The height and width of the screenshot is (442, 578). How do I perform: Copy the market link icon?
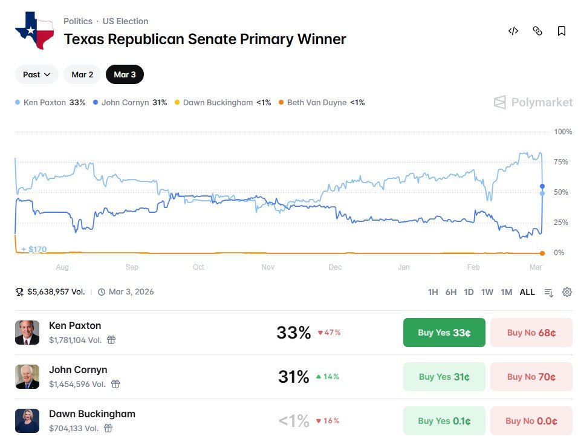click(537, 31)
